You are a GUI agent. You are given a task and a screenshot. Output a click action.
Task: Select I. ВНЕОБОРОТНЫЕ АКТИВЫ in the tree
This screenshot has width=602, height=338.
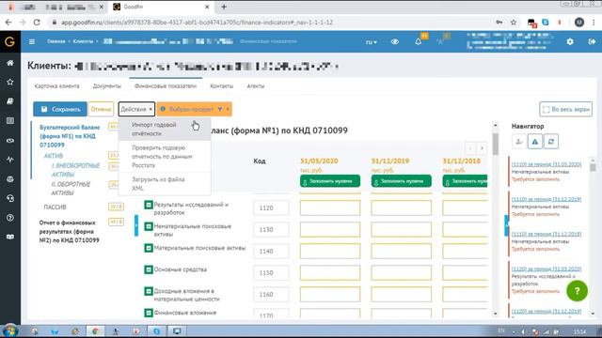(75, 170)
